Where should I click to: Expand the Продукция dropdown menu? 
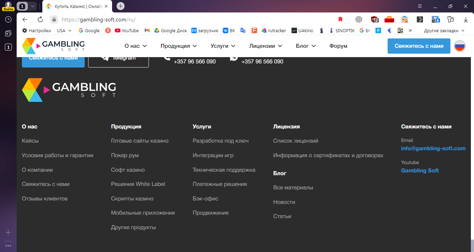point(179,46)
